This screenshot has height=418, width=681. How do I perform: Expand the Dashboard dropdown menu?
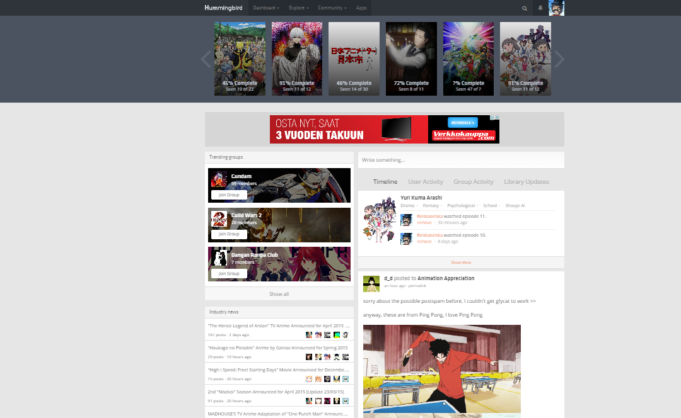[266, 8]
